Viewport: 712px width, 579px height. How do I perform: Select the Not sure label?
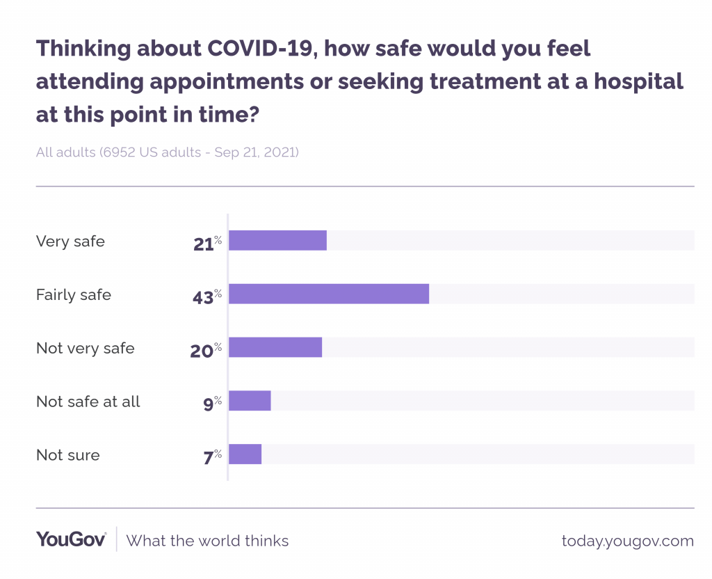[x=68, y=455]
